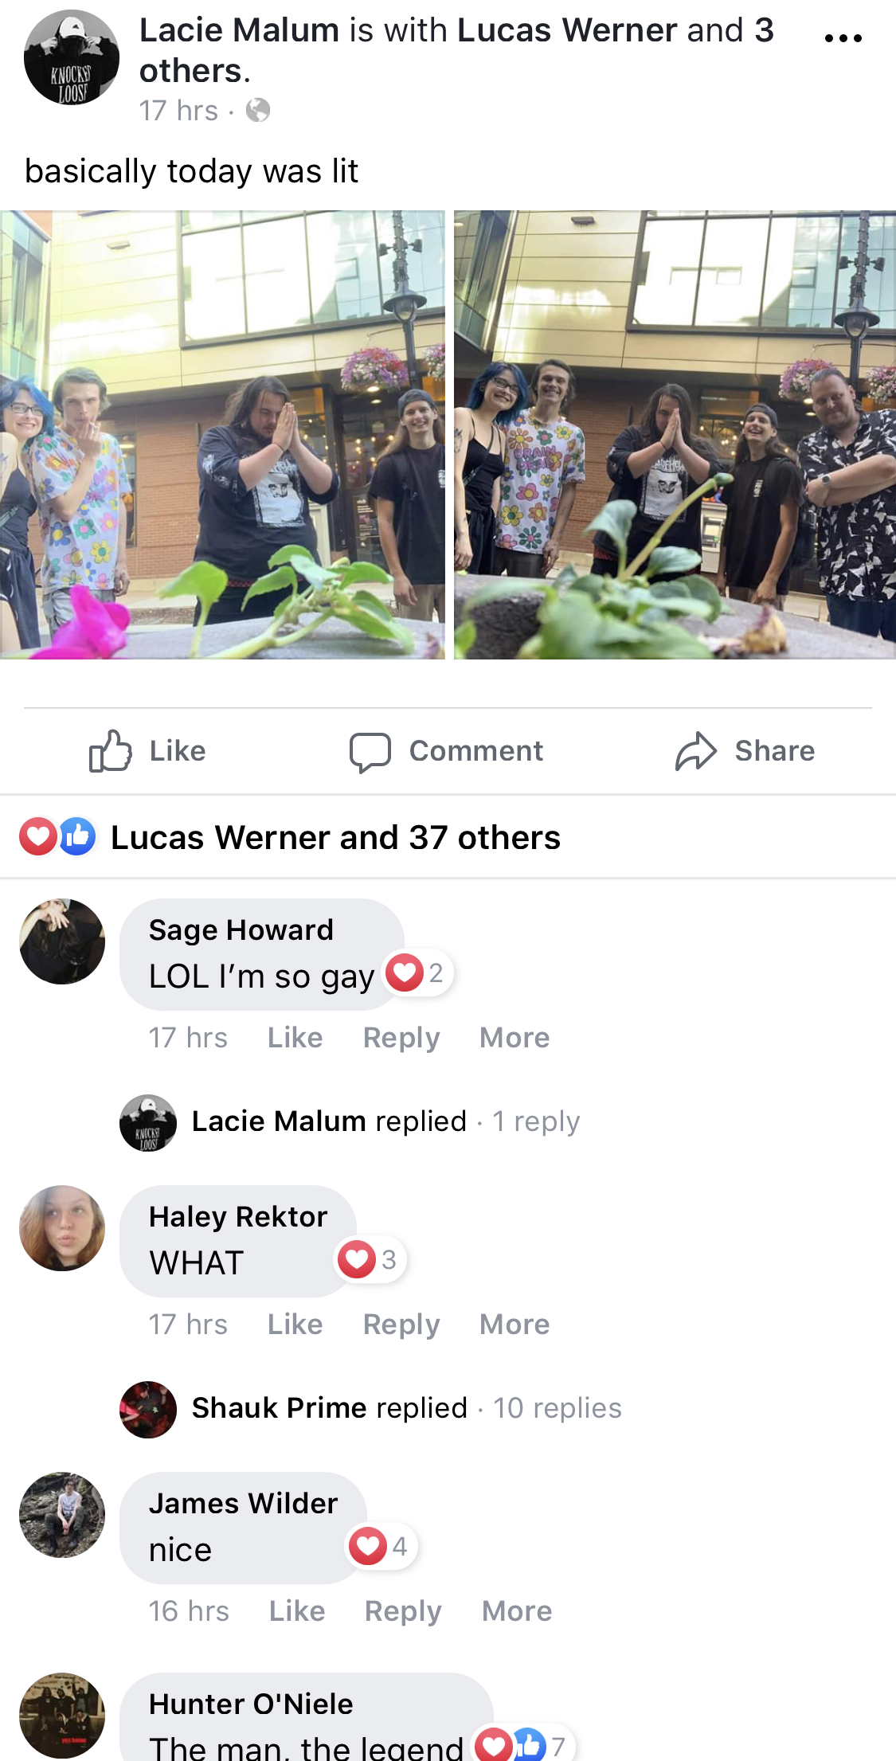This screenshot has width=896, height=1761.
Task: Like James Wilder's nice comment
Action: tap(297, 1611)
